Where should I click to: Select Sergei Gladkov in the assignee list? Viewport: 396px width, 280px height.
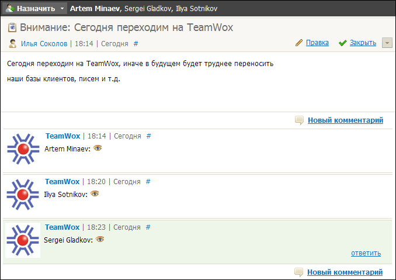(148, 9)
